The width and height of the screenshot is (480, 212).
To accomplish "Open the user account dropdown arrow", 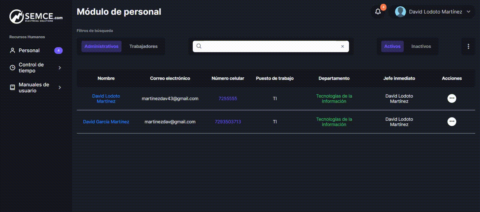I will click(468, 12).
